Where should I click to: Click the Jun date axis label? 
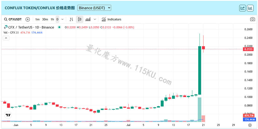point(16,125)
